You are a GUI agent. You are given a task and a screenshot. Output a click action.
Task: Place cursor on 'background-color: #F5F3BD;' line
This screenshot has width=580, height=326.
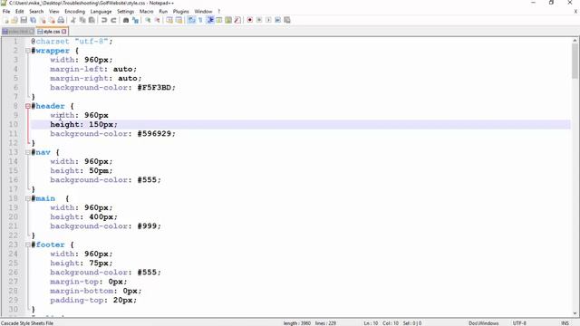[112, 88]
